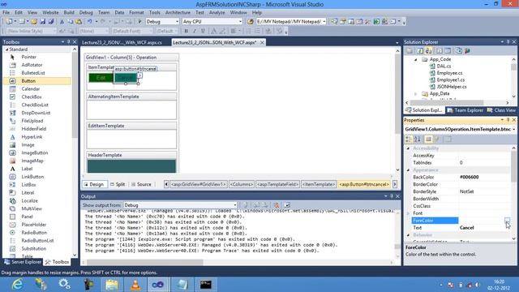Switch to the Team Explorer tab

(465, 110)
